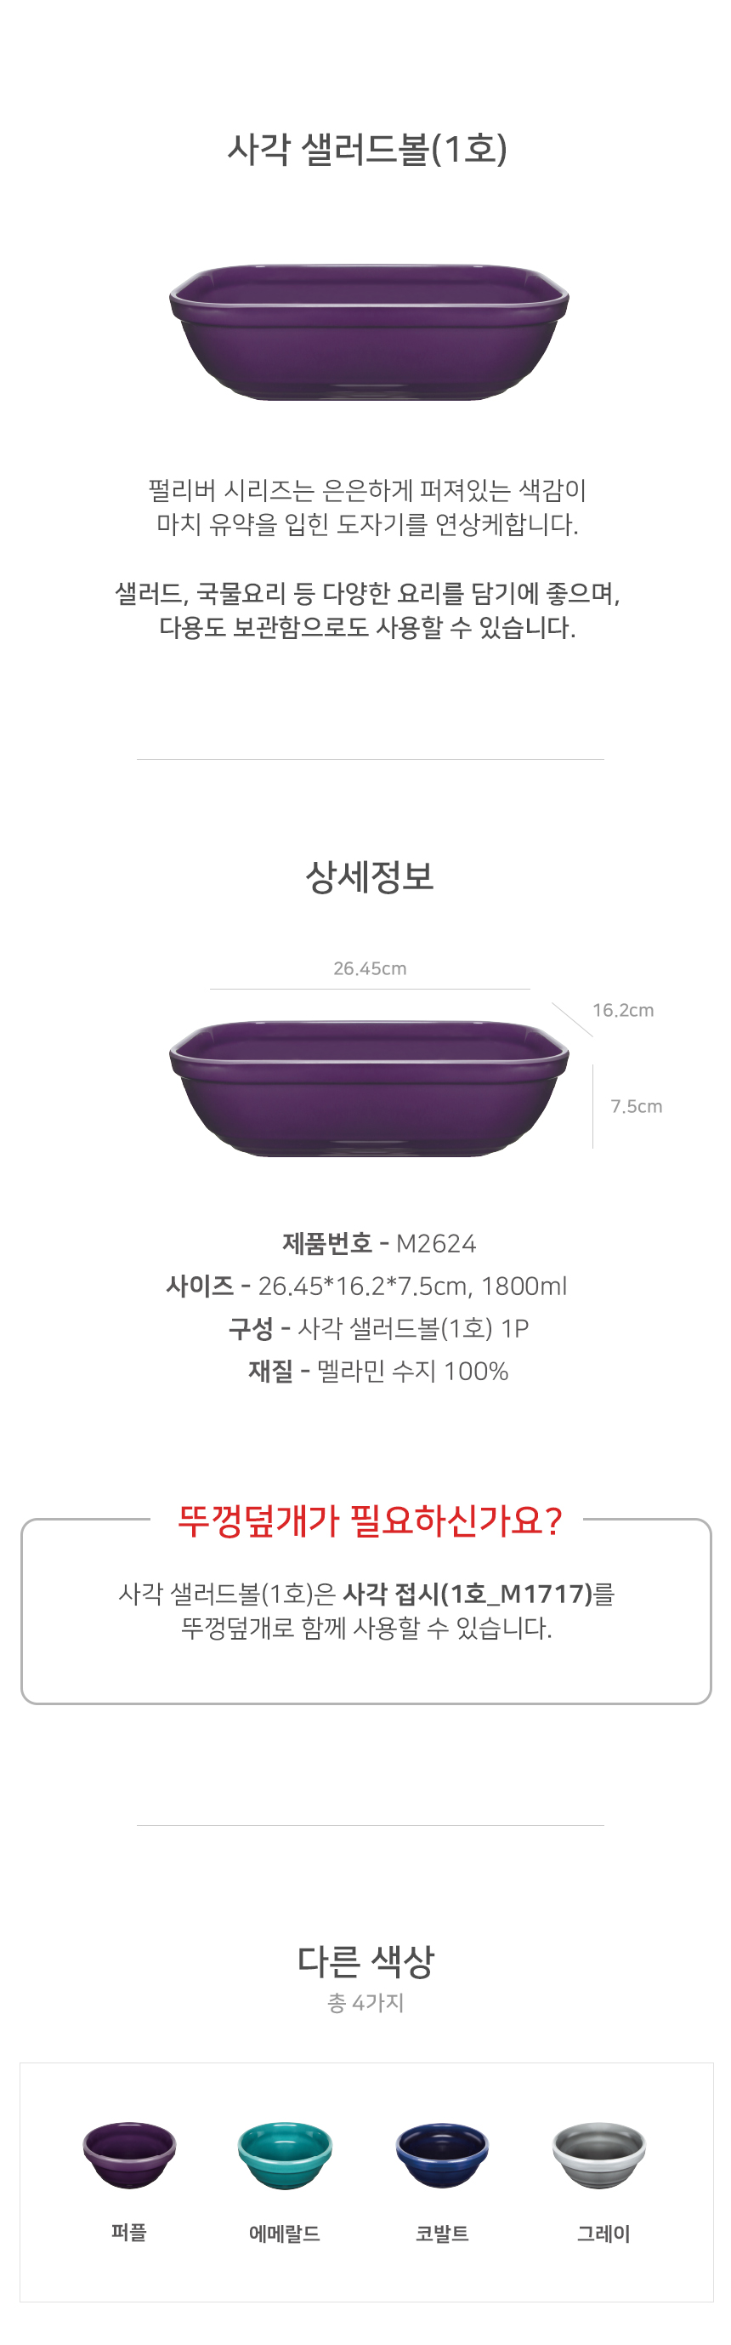Click the 코발트 color label
The height and width of the screenshot is (2345, 731).
[442, 2233]
